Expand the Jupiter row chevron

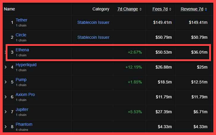(6, 112)
